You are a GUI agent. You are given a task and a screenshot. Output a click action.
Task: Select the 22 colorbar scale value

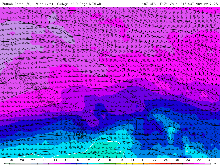pyautogui.click(x=155, y=160)
